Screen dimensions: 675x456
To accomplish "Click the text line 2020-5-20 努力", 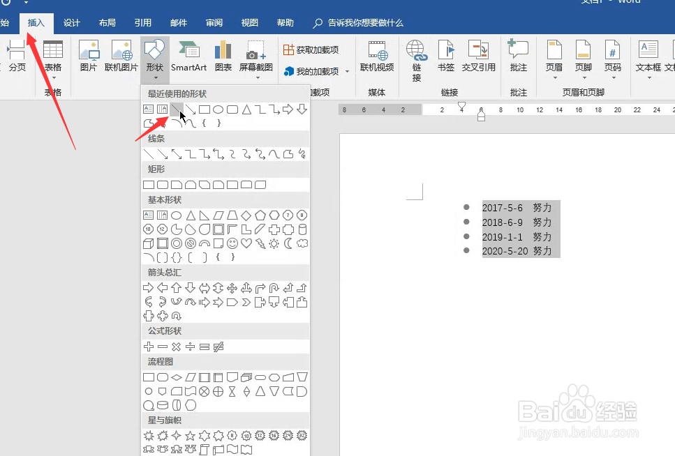I will (x=517, y=251).
